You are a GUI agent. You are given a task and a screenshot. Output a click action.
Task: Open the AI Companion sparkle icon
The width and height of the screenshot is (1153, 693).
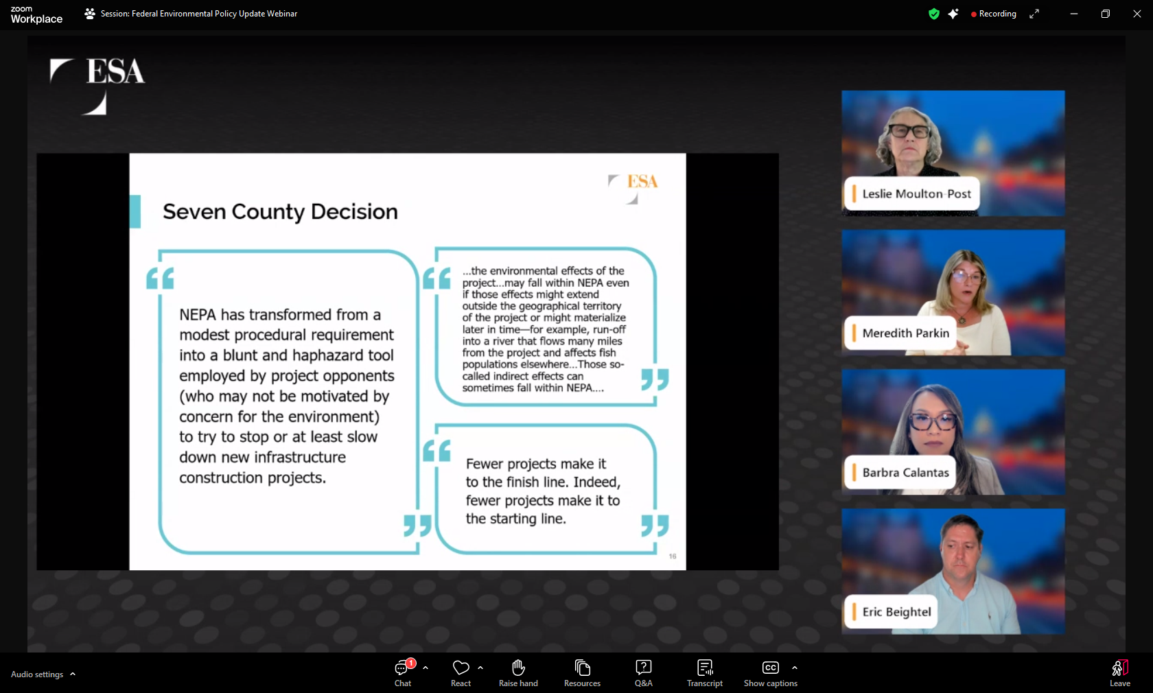point(953,14)
